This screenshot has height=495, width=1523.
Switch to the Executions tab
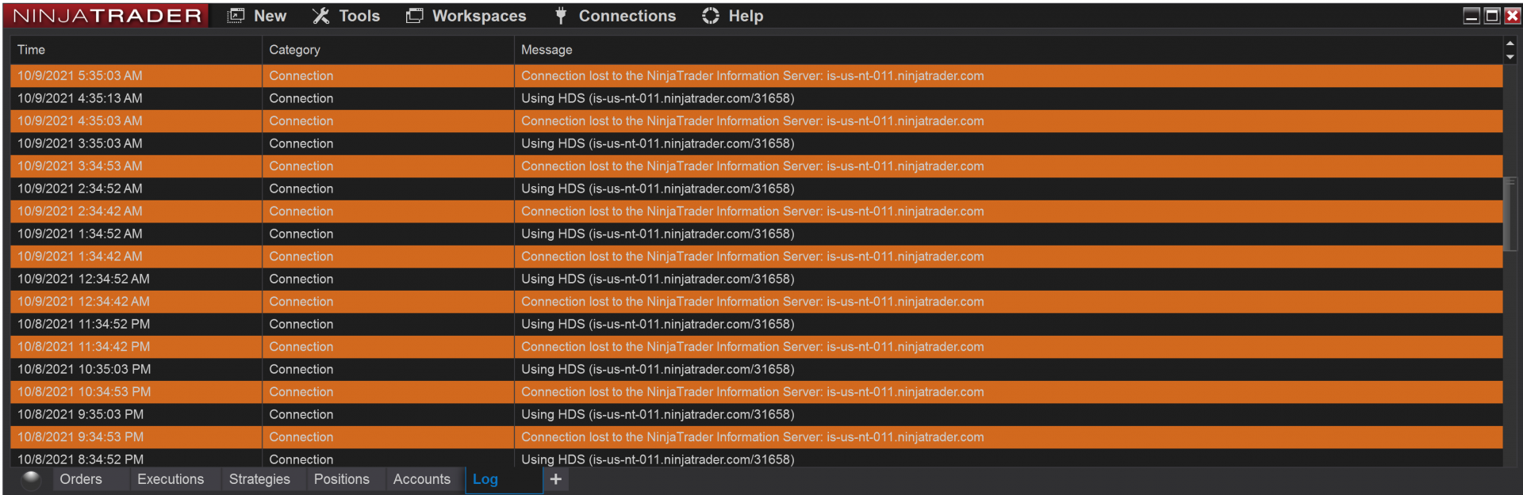coord(171,479)
